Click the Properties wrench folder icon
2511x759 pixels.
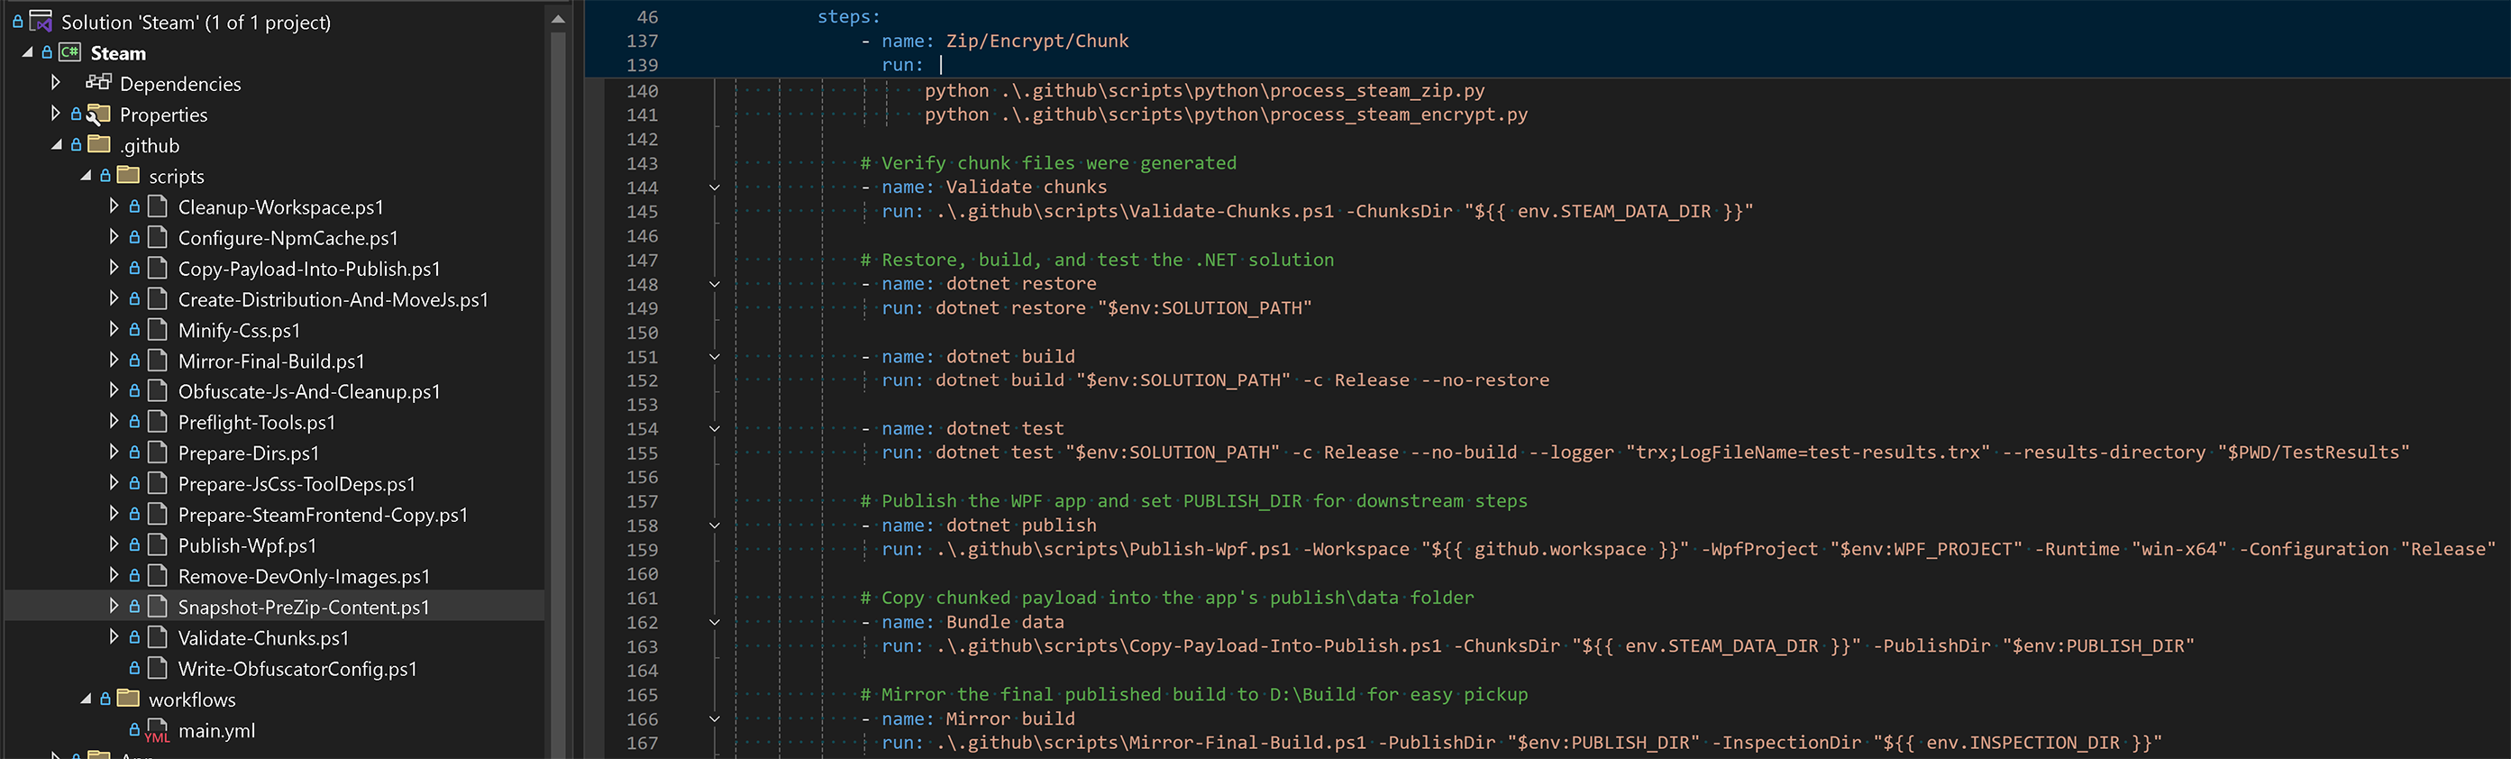click(x=98, y=115)
